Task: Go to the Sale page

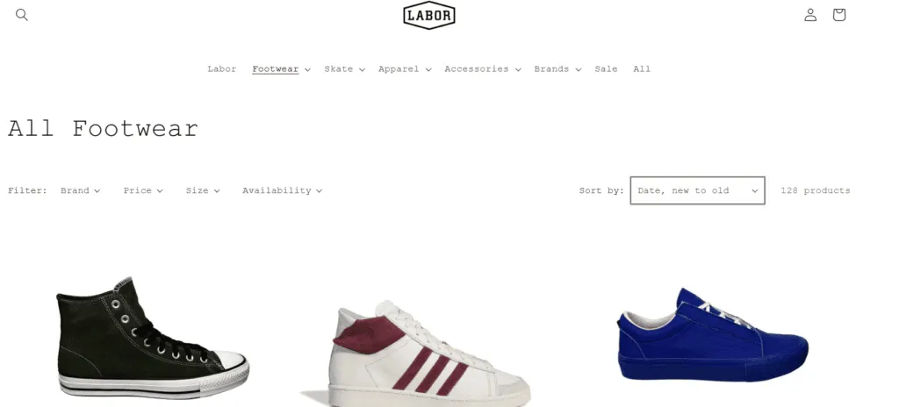Action: click(x=606, y=68)
